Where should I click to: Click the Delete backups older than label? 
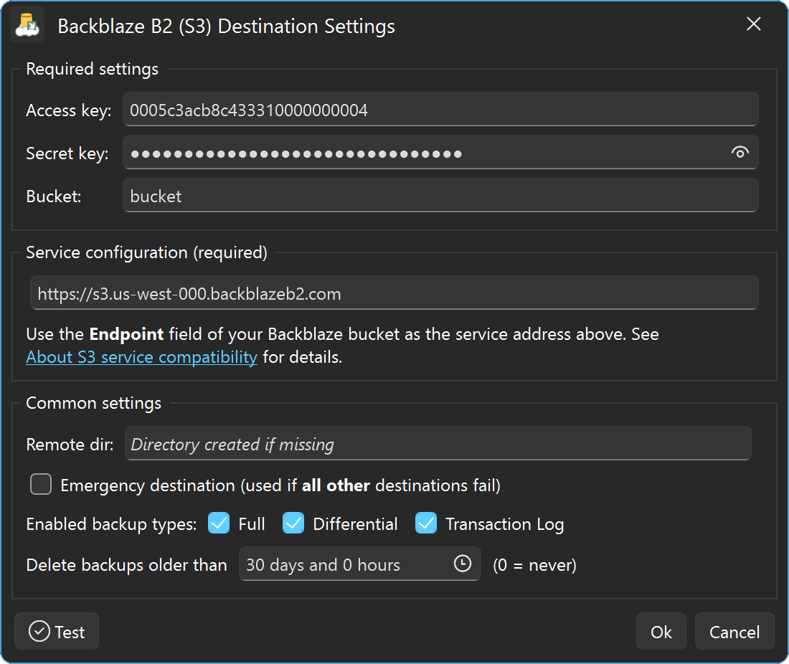[x=126, y=565]
